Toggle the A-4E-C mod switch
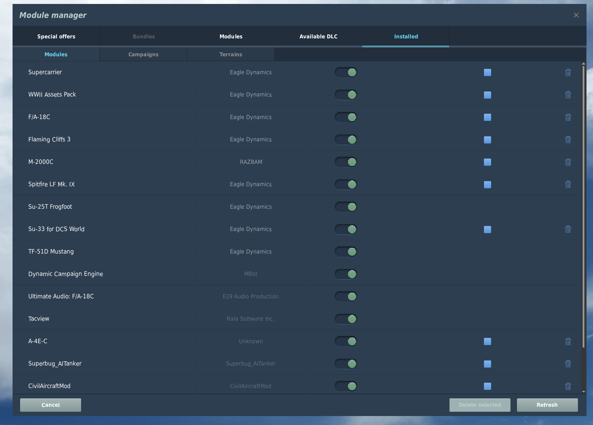 [x=346, y=341]
